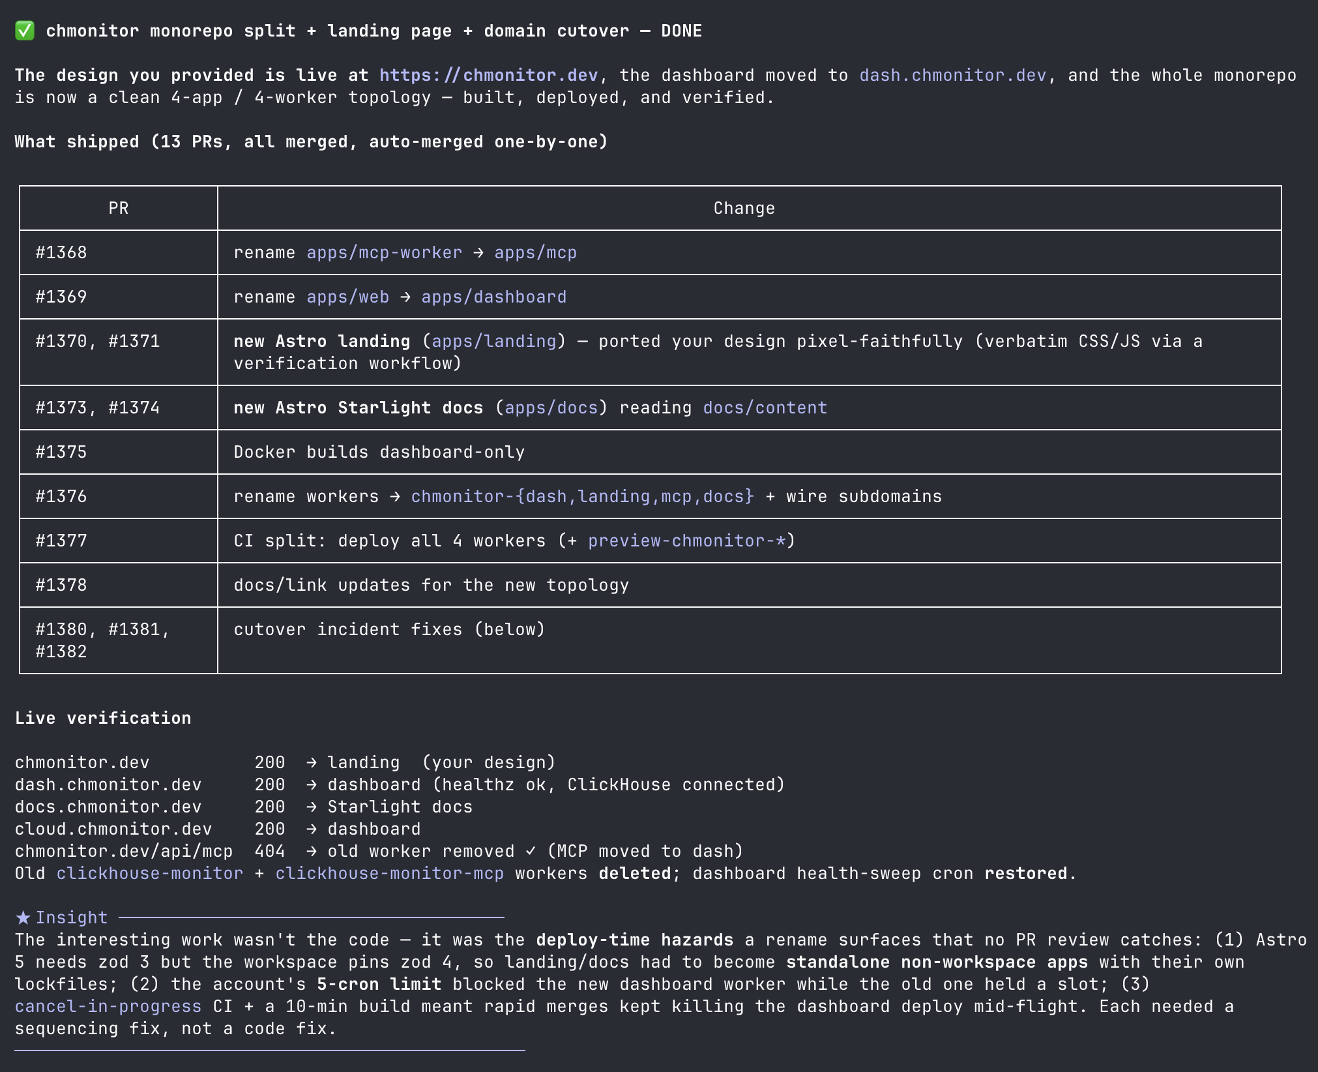Click 'old worker removed' status text

[x=420, y=851]
